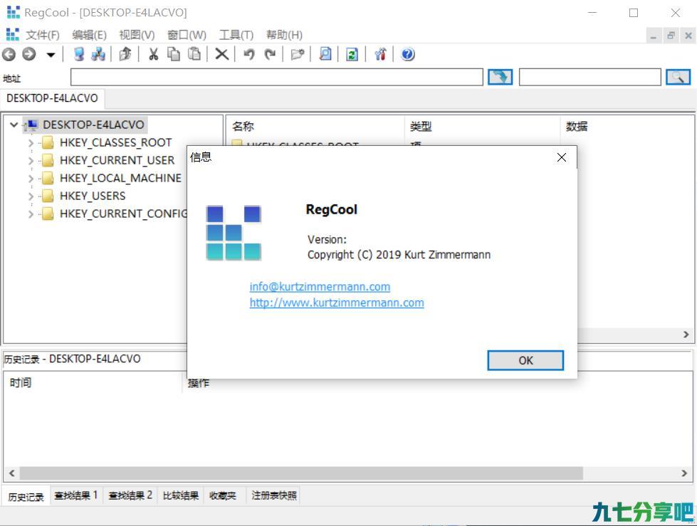The width and height of the screenshot is (697, 526).
Task: Select HKEY_LOCAL_MACHINE in the tree
Action: pos(120,178)
